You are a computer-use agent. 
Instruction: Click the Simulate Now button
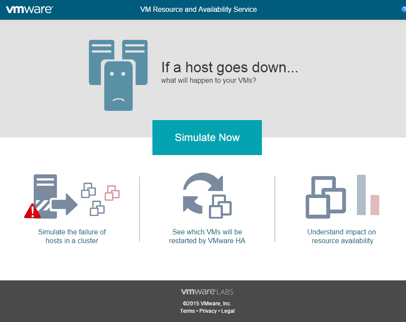coord(207,138)
